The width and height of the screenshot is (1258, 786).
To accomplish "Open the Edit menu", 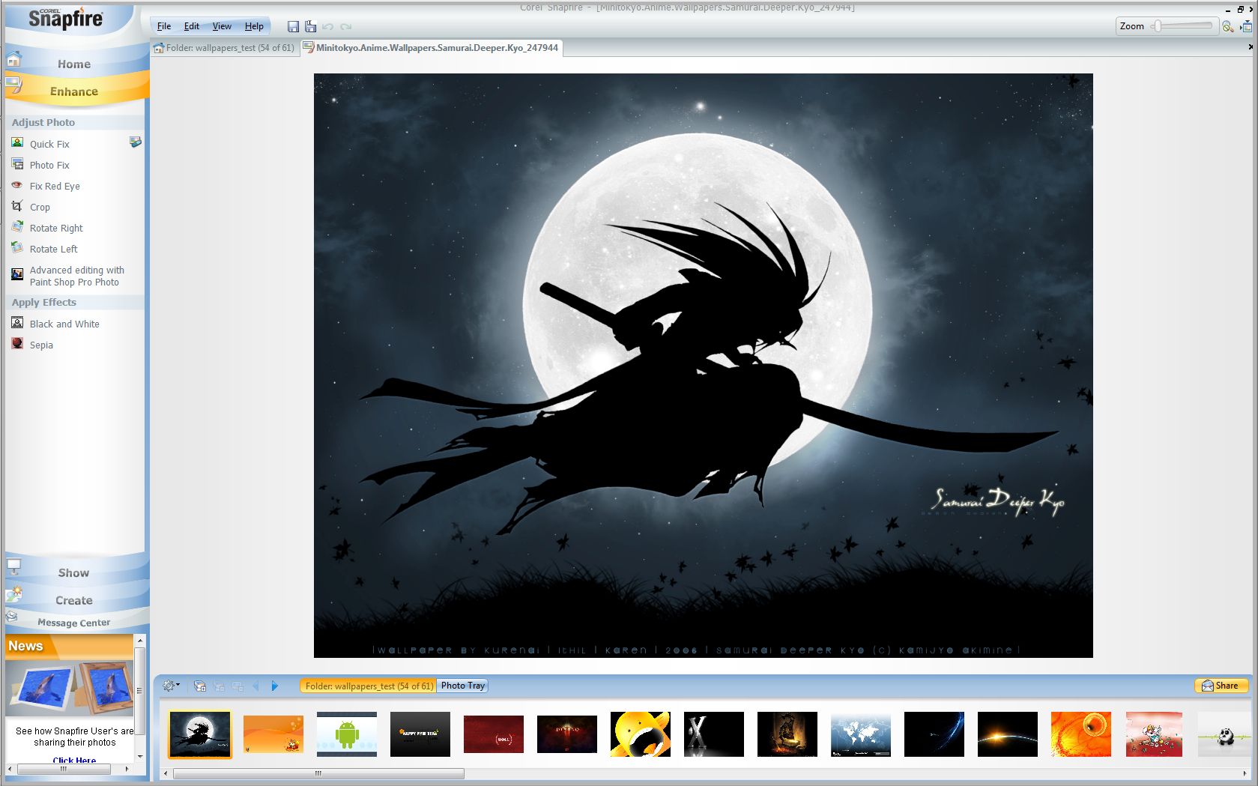I will [192, 26].
